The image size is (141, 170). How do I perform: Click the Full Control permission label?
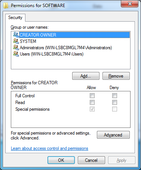(x=25, y=96)
